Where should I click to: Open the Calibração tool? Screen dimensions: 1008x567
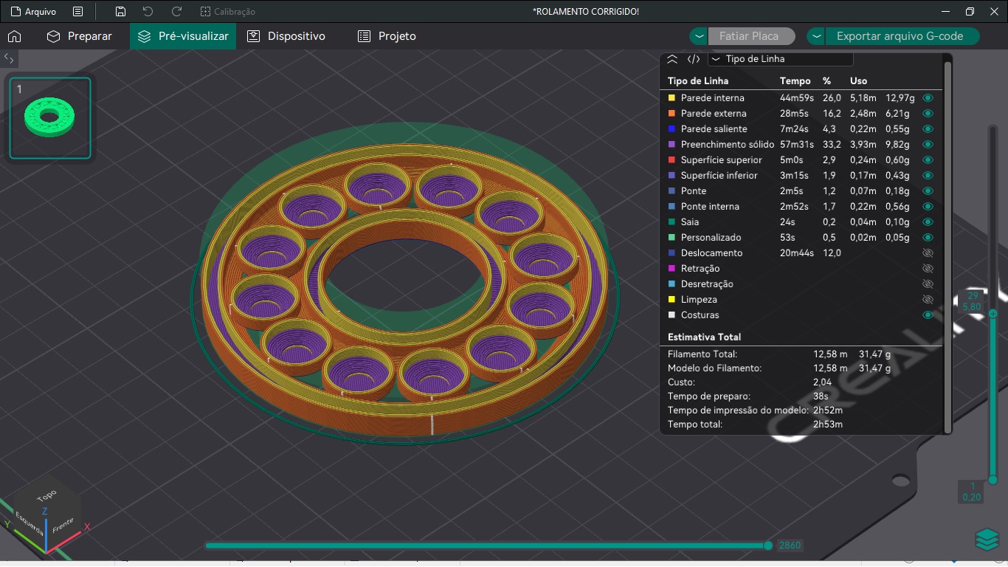tap(228, 12)
